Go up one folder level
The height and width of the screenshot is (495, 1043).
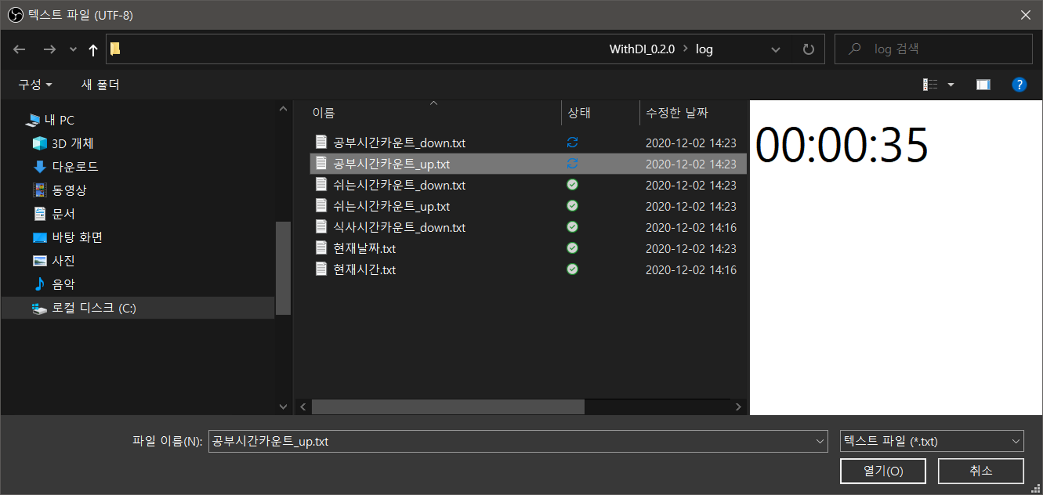tap(93, 49)
